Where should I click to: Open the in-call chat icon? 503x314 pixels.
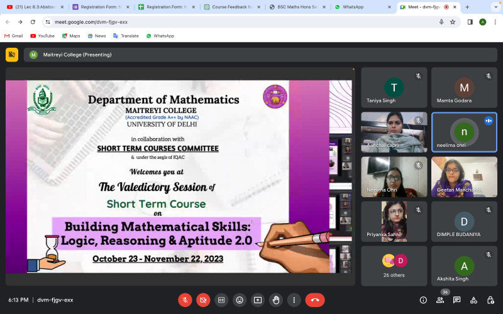click(456, 300)
